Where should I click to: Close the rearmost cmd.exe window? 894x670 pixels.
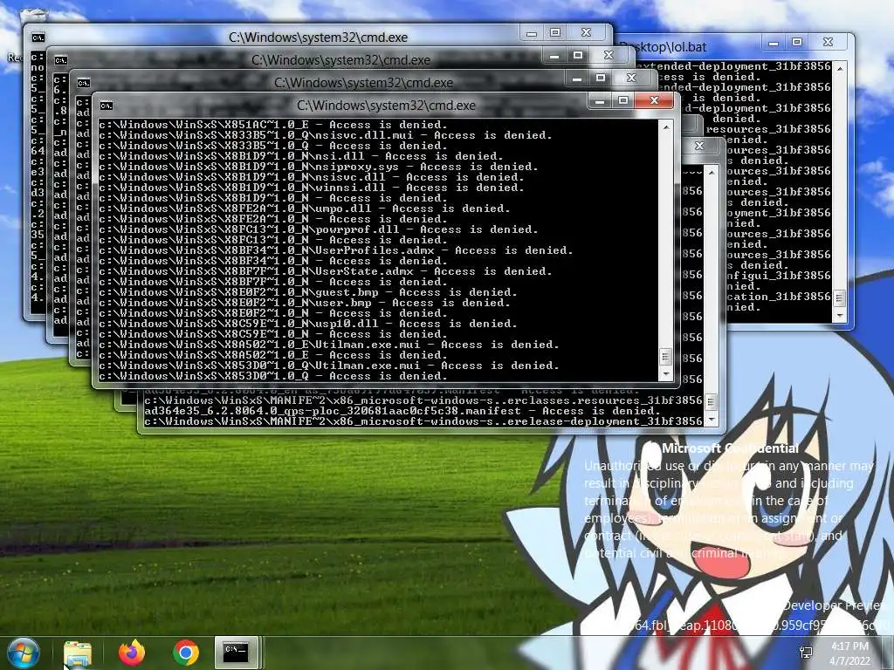[x=586, y=32]
